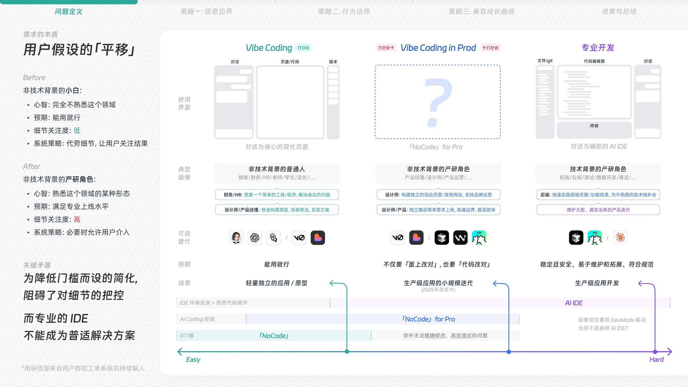Go to the 策略三: 兼容成长曲线 tab
Image resolution: width=688 pixels, height=387 pixels.
[481, 12]
